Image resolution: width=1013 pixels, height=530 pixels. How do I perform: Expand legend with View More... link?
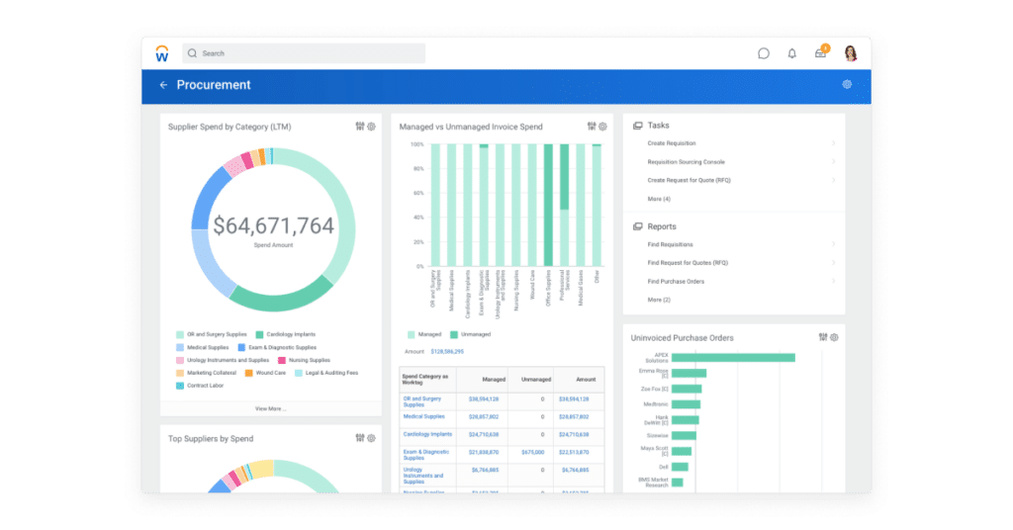tap(270, 408)
